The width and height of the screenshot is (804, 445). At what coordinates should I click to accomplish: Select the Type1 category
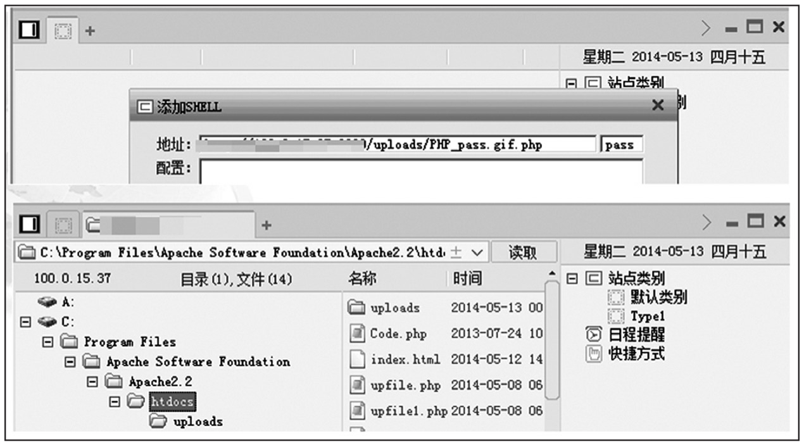tap(648, 316)
